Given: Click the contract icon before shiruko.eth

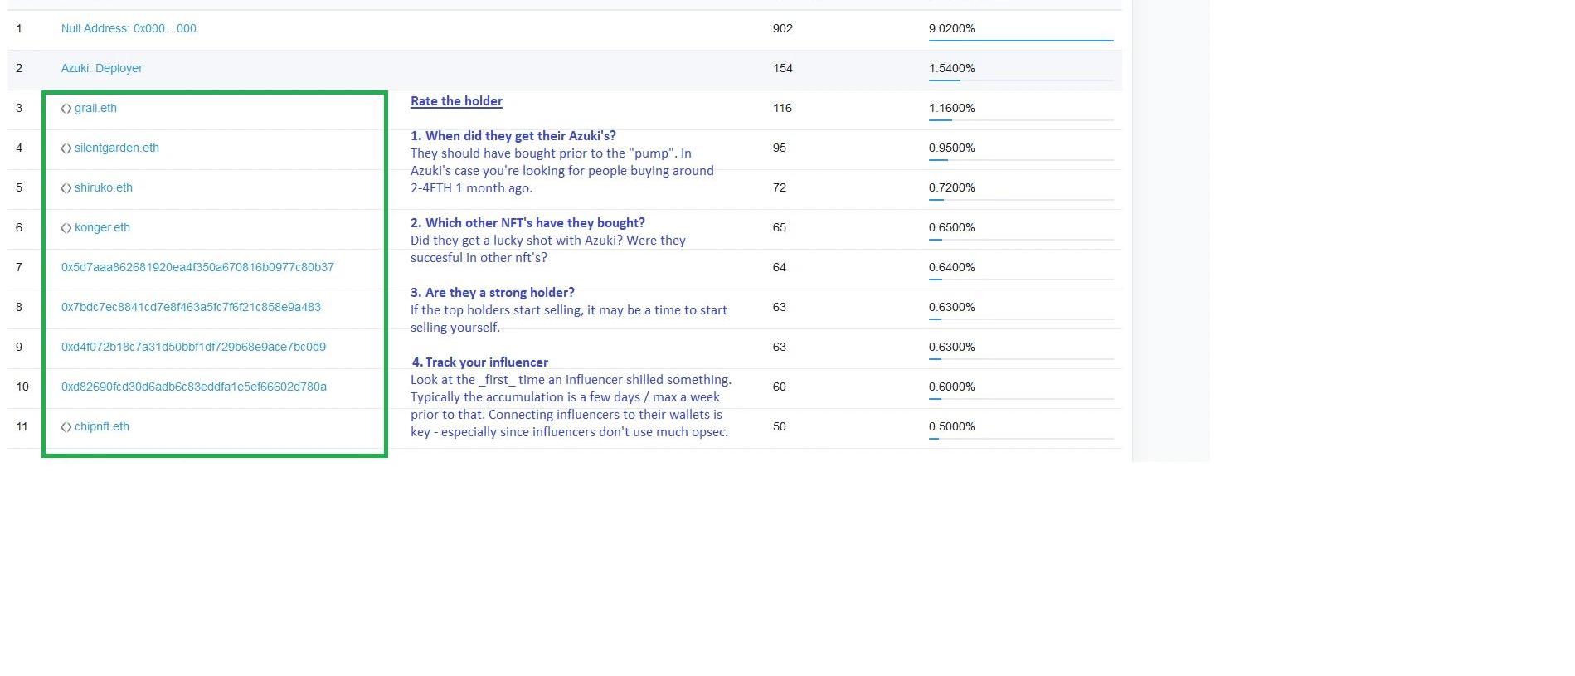Looking at the screenshot, I should tap(66, 188).
